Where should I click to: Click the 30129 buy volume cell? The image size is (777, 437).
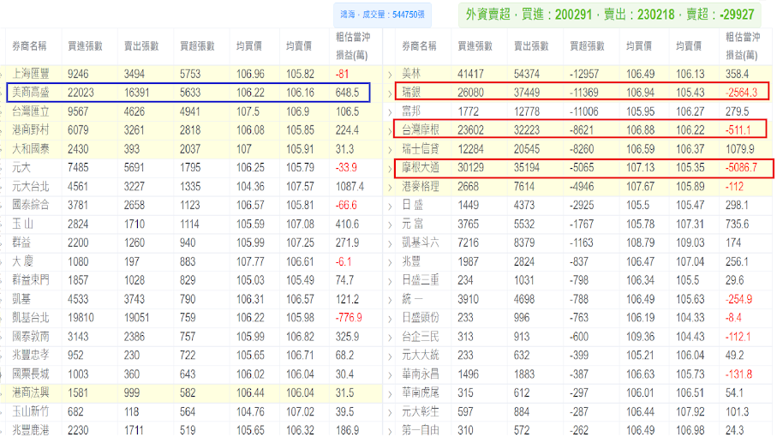click(x=471, y=167)
